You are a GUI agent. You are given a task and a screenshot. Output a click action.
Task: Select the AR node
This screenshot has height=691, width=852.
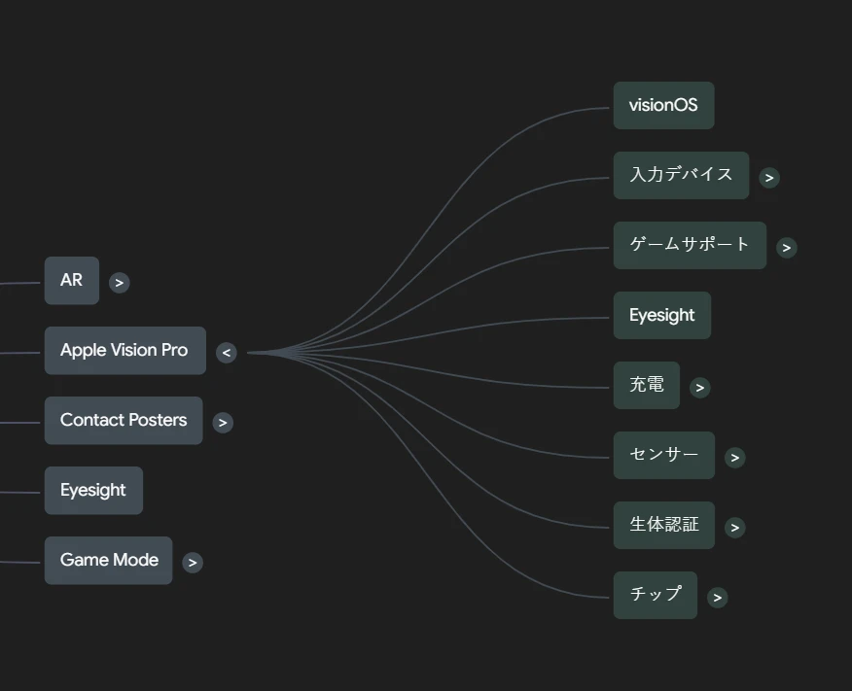(x=72, y=281)
